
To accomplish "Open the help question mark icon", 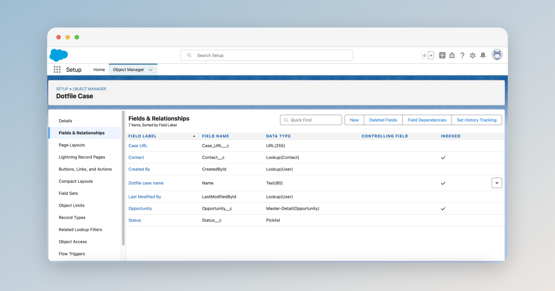I will coord(462,55).
